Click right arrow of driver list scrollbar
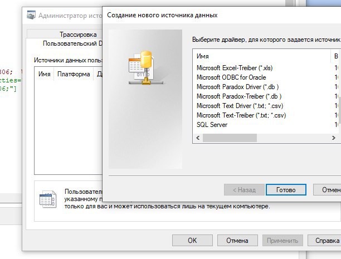The image size is (341, 259). click(333, 138)
